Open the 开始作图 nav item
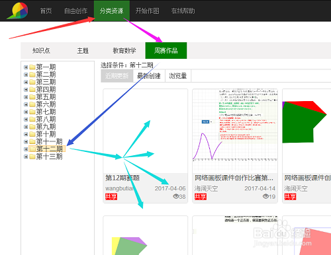The width and height of the screenshot is (331, 255). click(x=147, y=11)
